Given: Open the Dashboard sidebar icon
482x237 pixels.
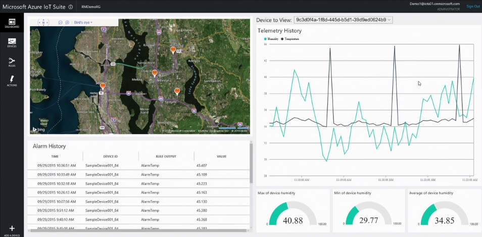Looking at the screenshot, I should point(12,23).
